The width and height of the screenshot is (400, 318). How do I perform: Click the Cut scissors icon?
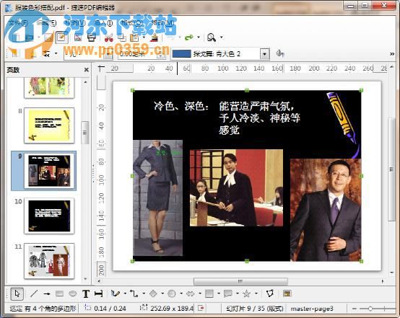109,37
